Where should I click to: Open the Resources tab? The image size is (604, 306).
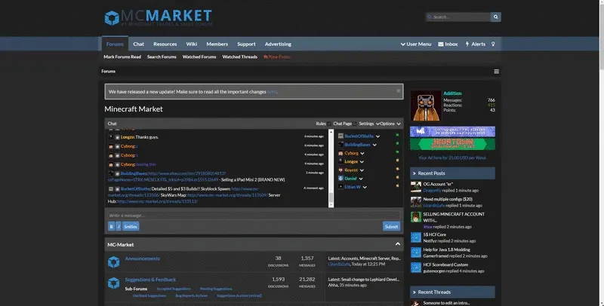[165, 44]
